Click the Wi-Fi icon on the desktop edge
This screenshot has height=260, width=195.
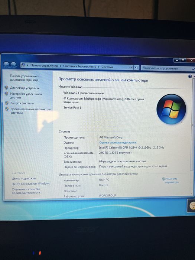point(192,206)
